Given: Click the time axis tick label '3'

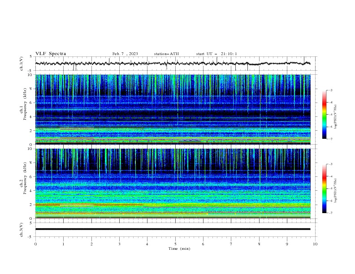Looking at the screenshot, I should click(x=119, y=244).
